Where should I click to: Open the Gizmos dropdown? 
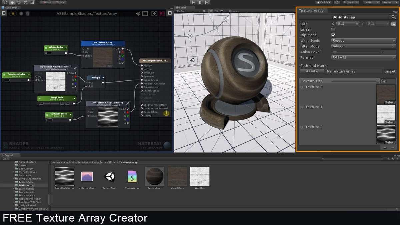[233, 11]
